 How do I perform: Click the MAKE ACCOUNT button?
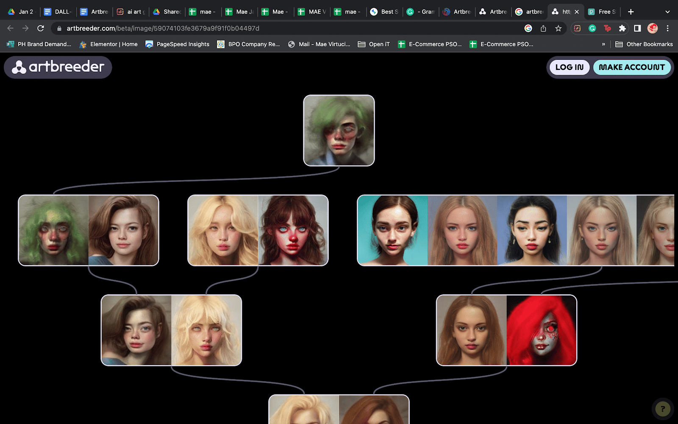tap(632, 67)
